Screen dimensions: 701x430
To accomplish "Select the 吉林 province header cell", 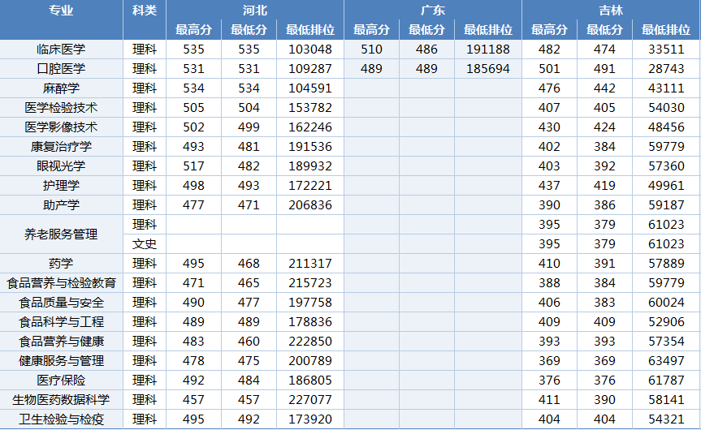I will coord(611,10).
